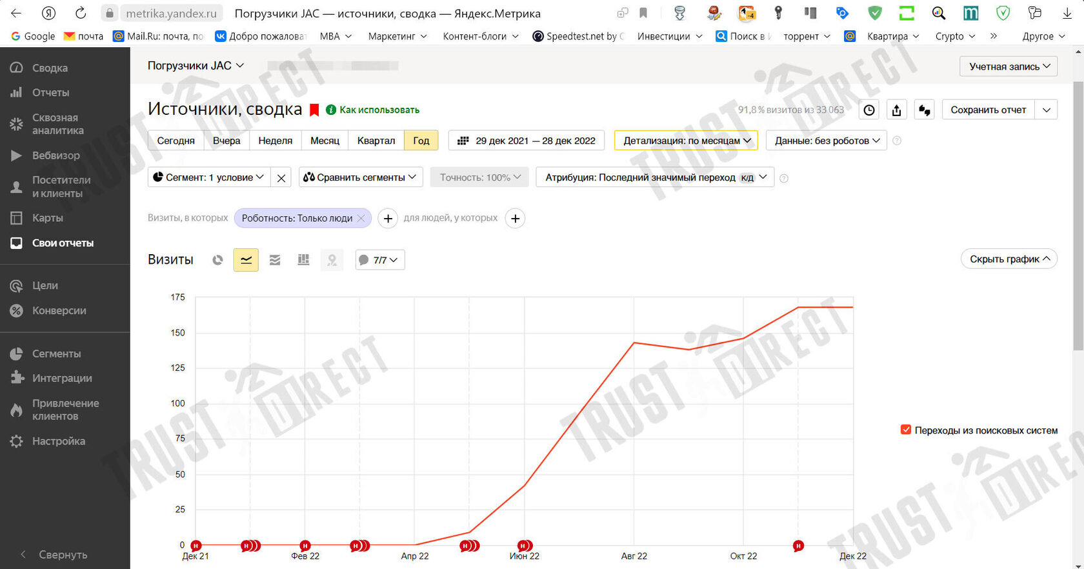The height and width of the screenshot is (569, 1084).
Task: Reload the page with refresh icon
Action: (x=81, y=13)
